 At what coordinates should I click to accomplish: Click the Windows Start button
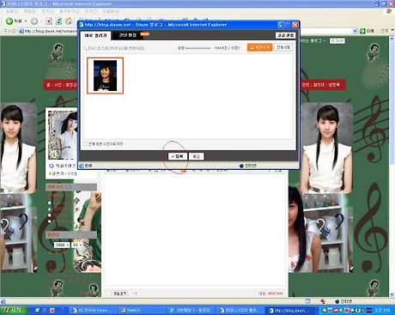coord(14,310)
